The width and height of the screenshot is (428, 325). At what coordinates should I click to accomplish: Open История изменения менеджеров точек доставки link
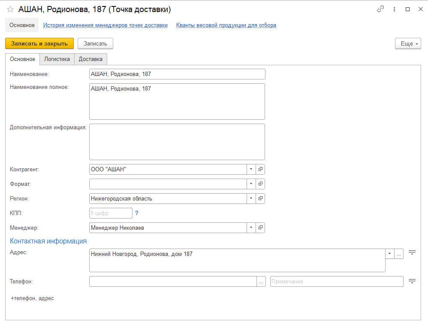pos(105,25)
